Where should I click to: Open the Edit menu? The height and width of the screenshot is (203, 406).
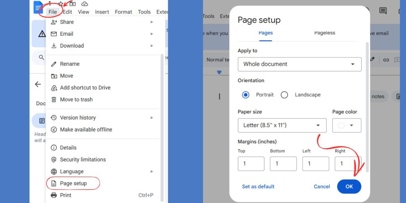[67, 12]
